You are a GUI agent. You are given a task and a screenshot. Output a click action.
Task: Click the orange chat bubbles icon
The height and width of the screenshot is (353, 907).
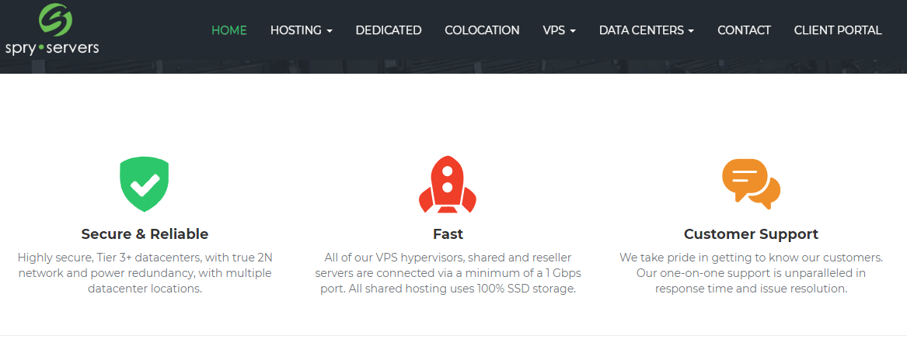tap(751, 184)
